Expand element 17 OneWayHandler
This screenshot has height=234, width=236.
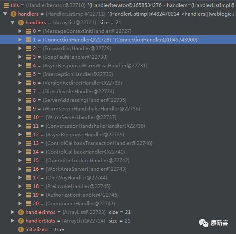(20, 177)
